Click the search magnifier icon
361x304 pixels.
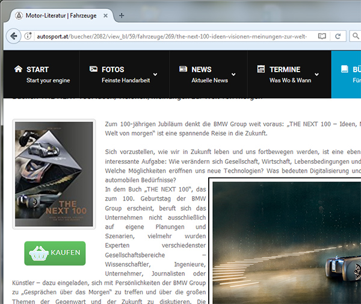pyautogui.click(x=356, y=36)
